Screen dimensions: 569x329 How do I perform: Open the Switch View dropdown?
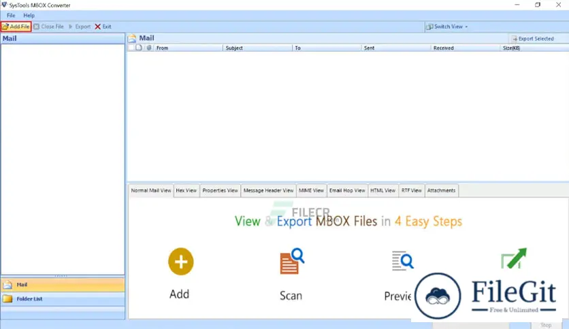446,27
